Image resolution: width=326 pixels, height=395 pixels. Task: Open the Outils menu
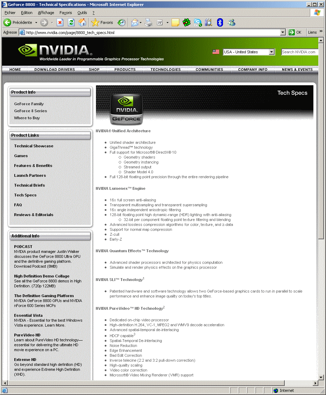coord(82,13)
